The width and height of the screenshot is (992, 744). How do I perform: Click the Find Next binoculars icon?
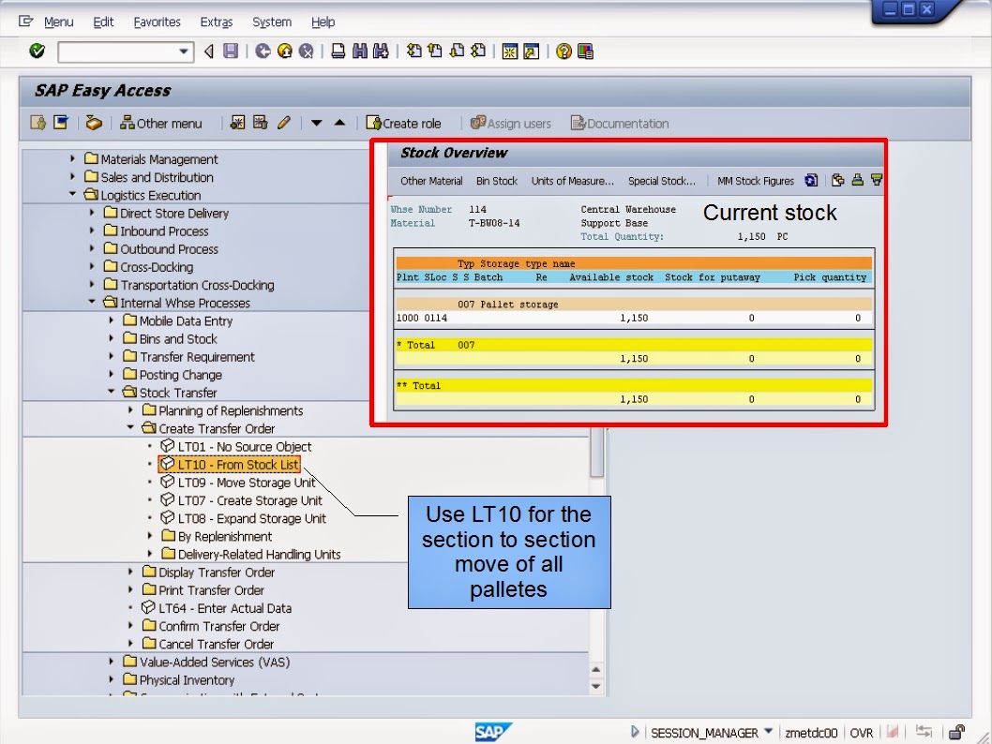pos(381,52)
